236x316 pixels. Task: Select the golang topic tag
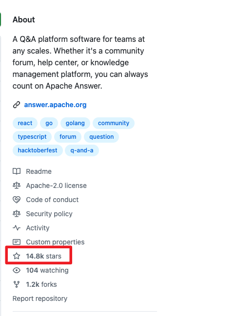point(75,123)
